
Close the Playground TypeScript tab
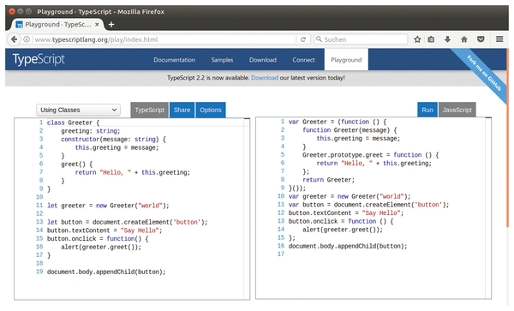[97, 25]
